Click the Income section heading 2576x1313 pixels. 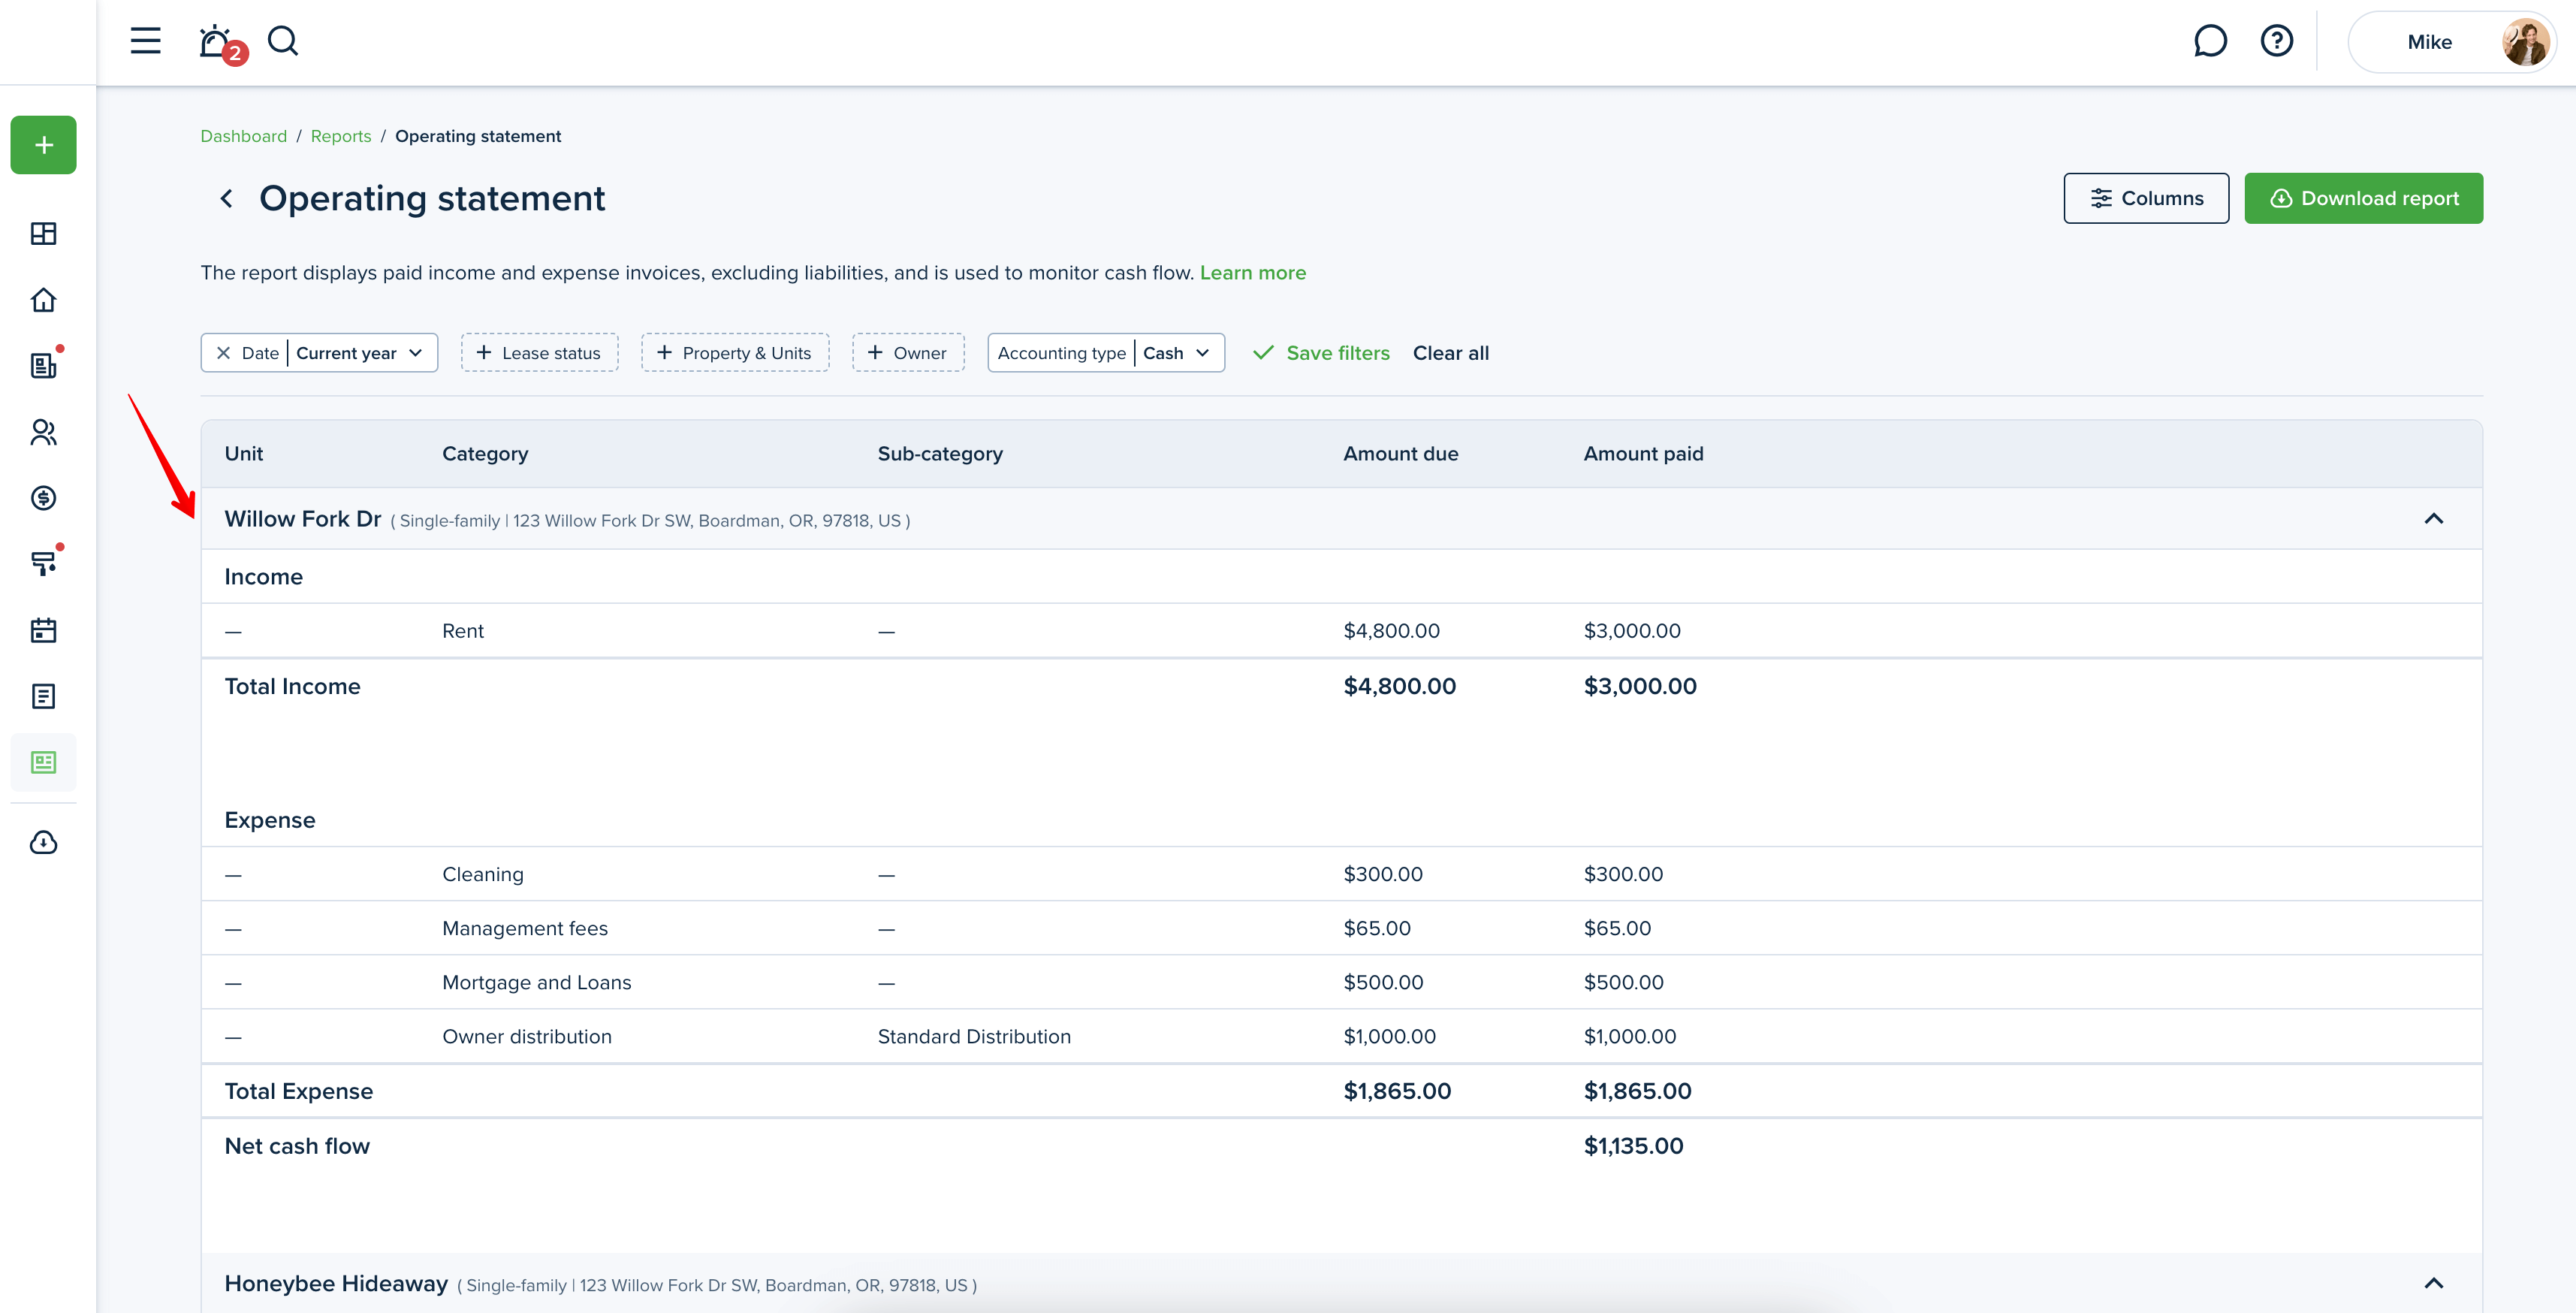(263, 577)
